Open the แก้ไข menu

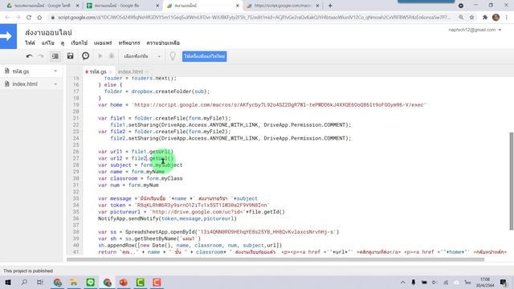[48, 43]
